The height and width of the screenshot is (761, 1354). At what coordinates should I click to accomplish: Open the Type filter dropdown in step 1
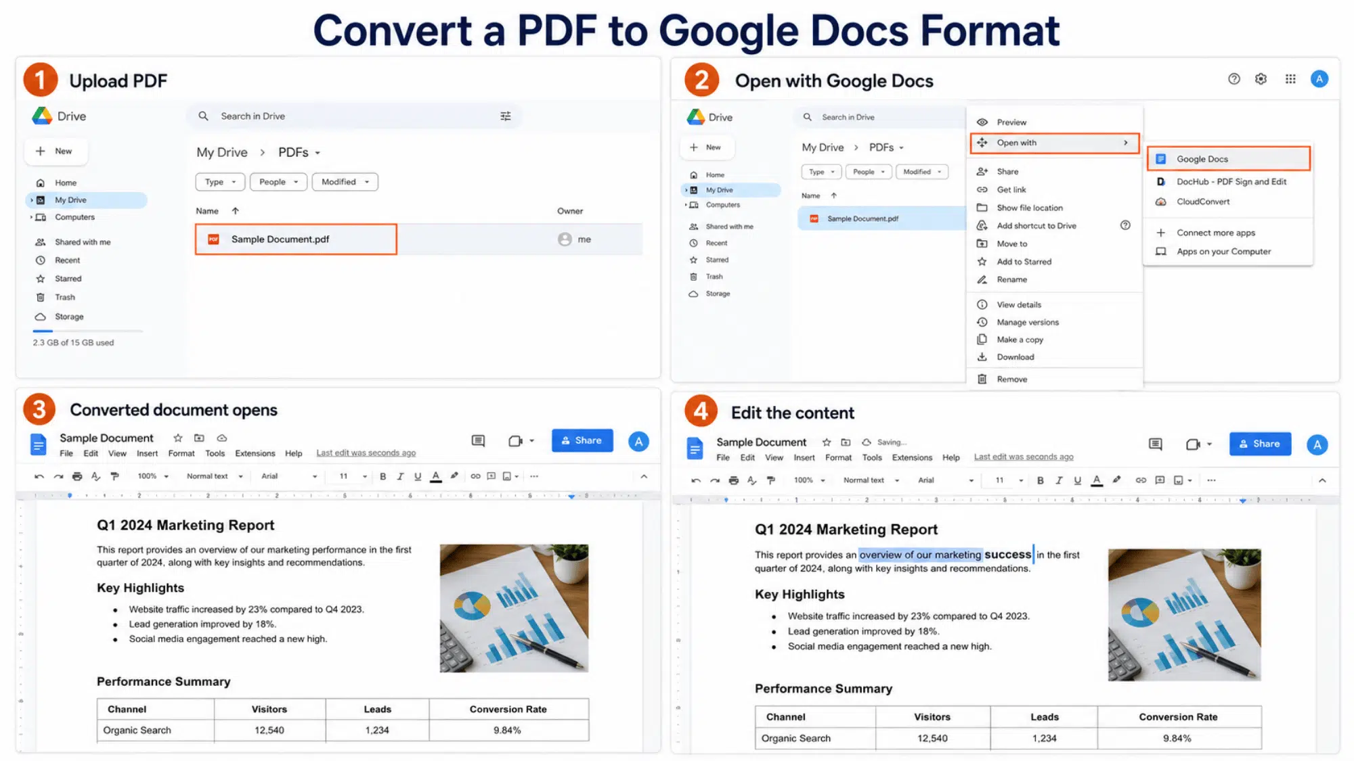[220, 182]
